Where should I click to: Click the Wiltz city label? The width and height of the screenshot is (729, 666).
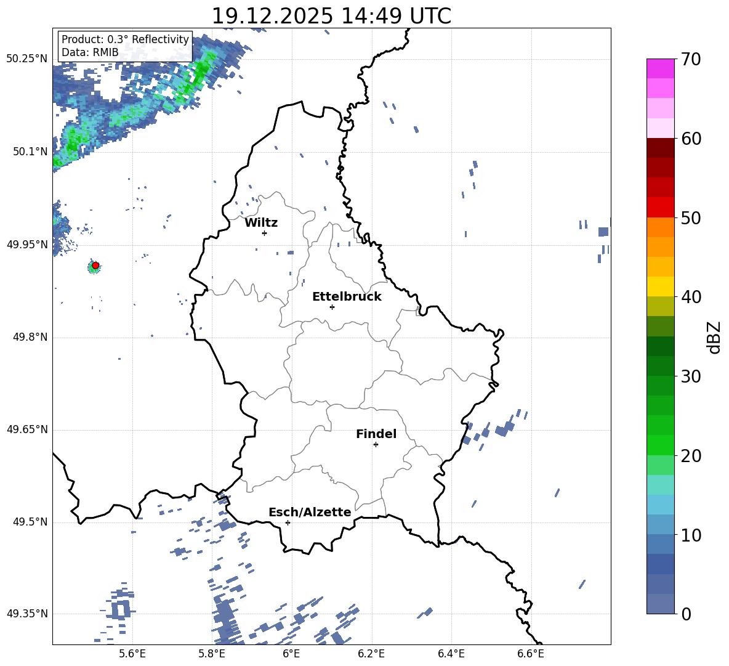click(261, 223)
